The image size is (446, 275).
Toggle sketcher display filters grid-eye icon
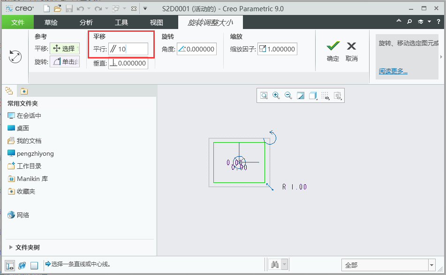(325, 95)
